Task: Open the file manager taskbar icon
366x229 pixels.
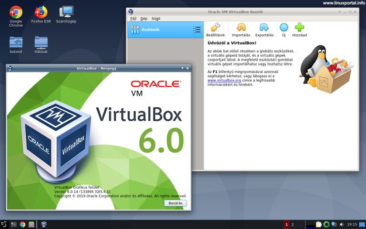Action: pyautogui.click(x=31, y=224)
